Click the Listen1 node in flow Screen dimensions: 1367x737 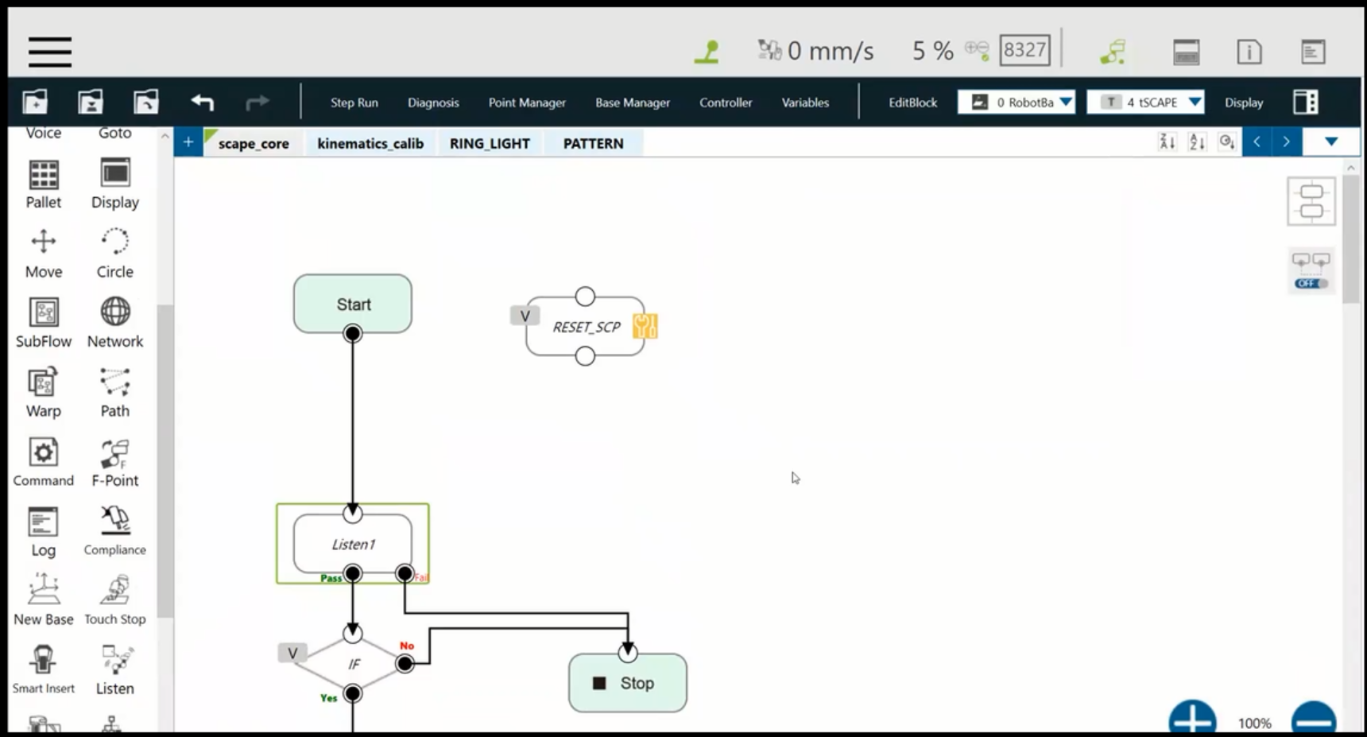[x=353, y=544]
